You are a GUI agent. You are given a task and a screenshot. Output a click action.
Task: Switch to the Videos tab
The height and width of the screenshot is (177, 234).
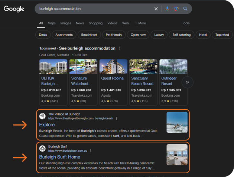[x=112, y=23]
